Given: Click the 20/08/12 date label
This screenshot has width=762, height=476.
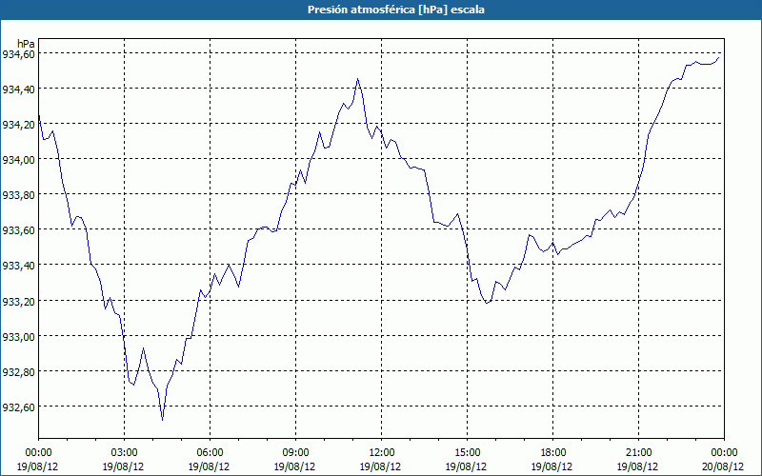Looking at the screenshot, I should click(x=723, y=466).
